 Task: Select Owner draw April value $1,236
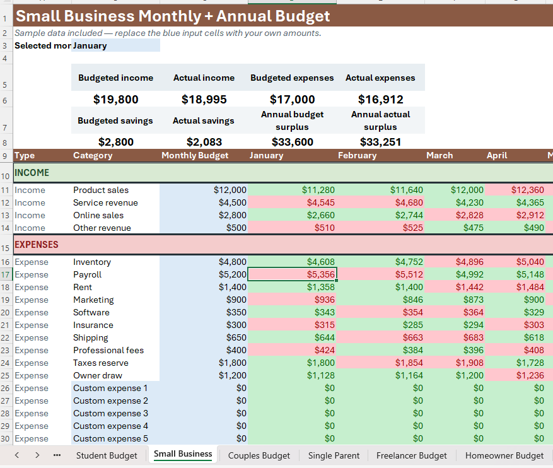click(516, 376)
